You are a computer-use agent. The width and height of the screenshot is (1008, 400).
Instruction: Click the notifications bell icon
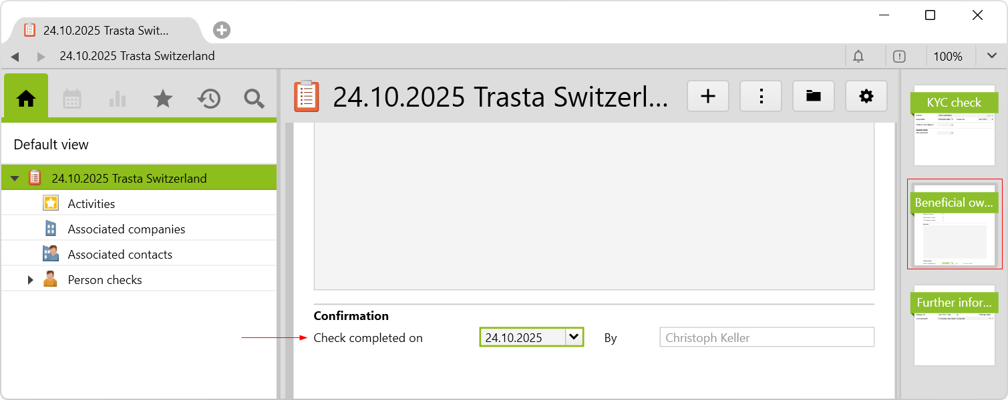pos(858,56)
